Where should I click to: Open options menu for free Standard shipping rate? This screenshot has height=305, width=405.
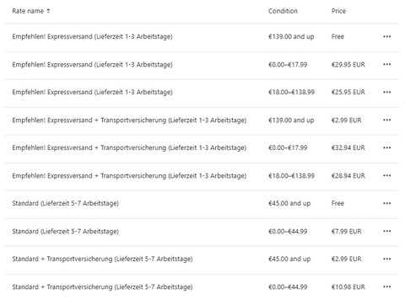click(x=386, y=203)
